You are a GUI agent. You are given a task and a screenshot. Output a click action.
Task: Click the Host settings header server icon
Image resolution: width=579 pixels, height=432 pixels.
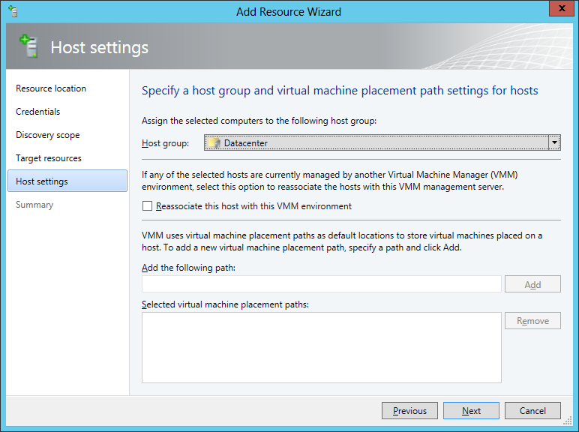tap(28, 46)
